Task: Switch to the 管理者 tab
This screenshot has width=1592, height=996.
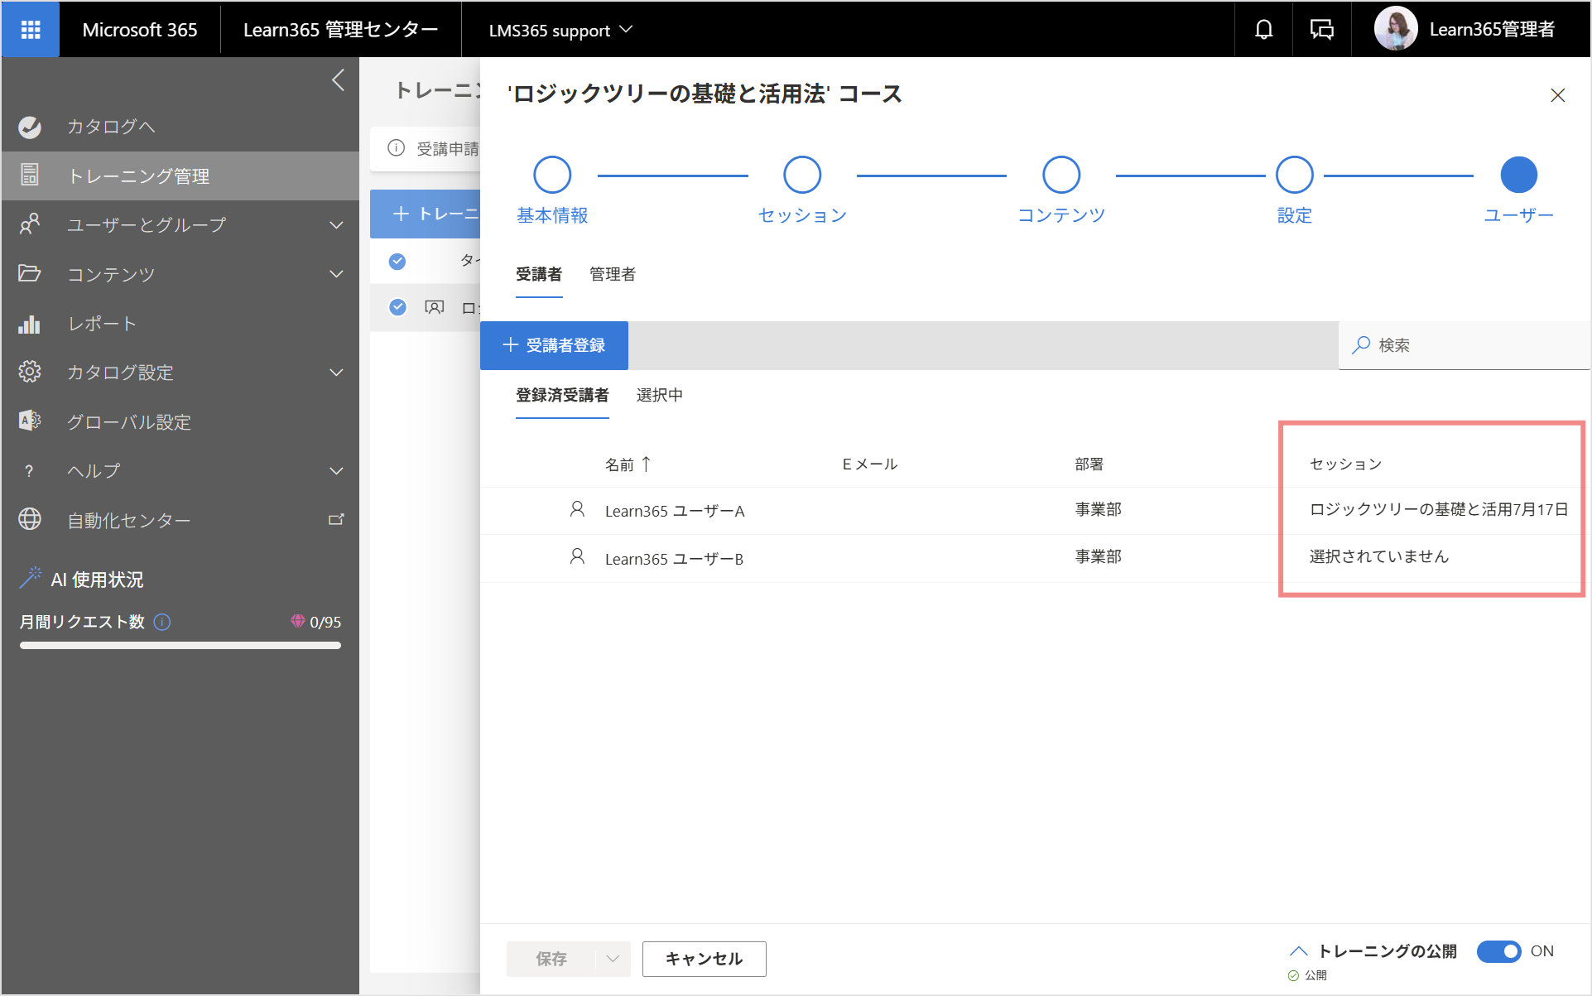Action: pyautogui.click(x=613, y=274)
